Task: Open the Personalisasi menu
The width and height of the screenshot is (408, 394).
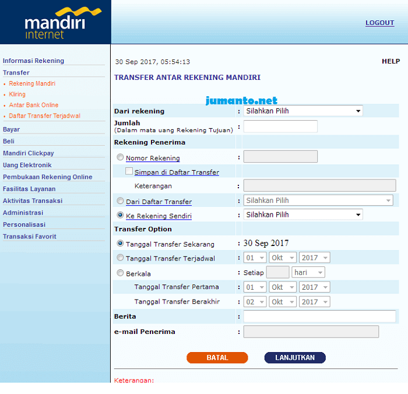Action: pyautogui.click(x=24, y=224)
